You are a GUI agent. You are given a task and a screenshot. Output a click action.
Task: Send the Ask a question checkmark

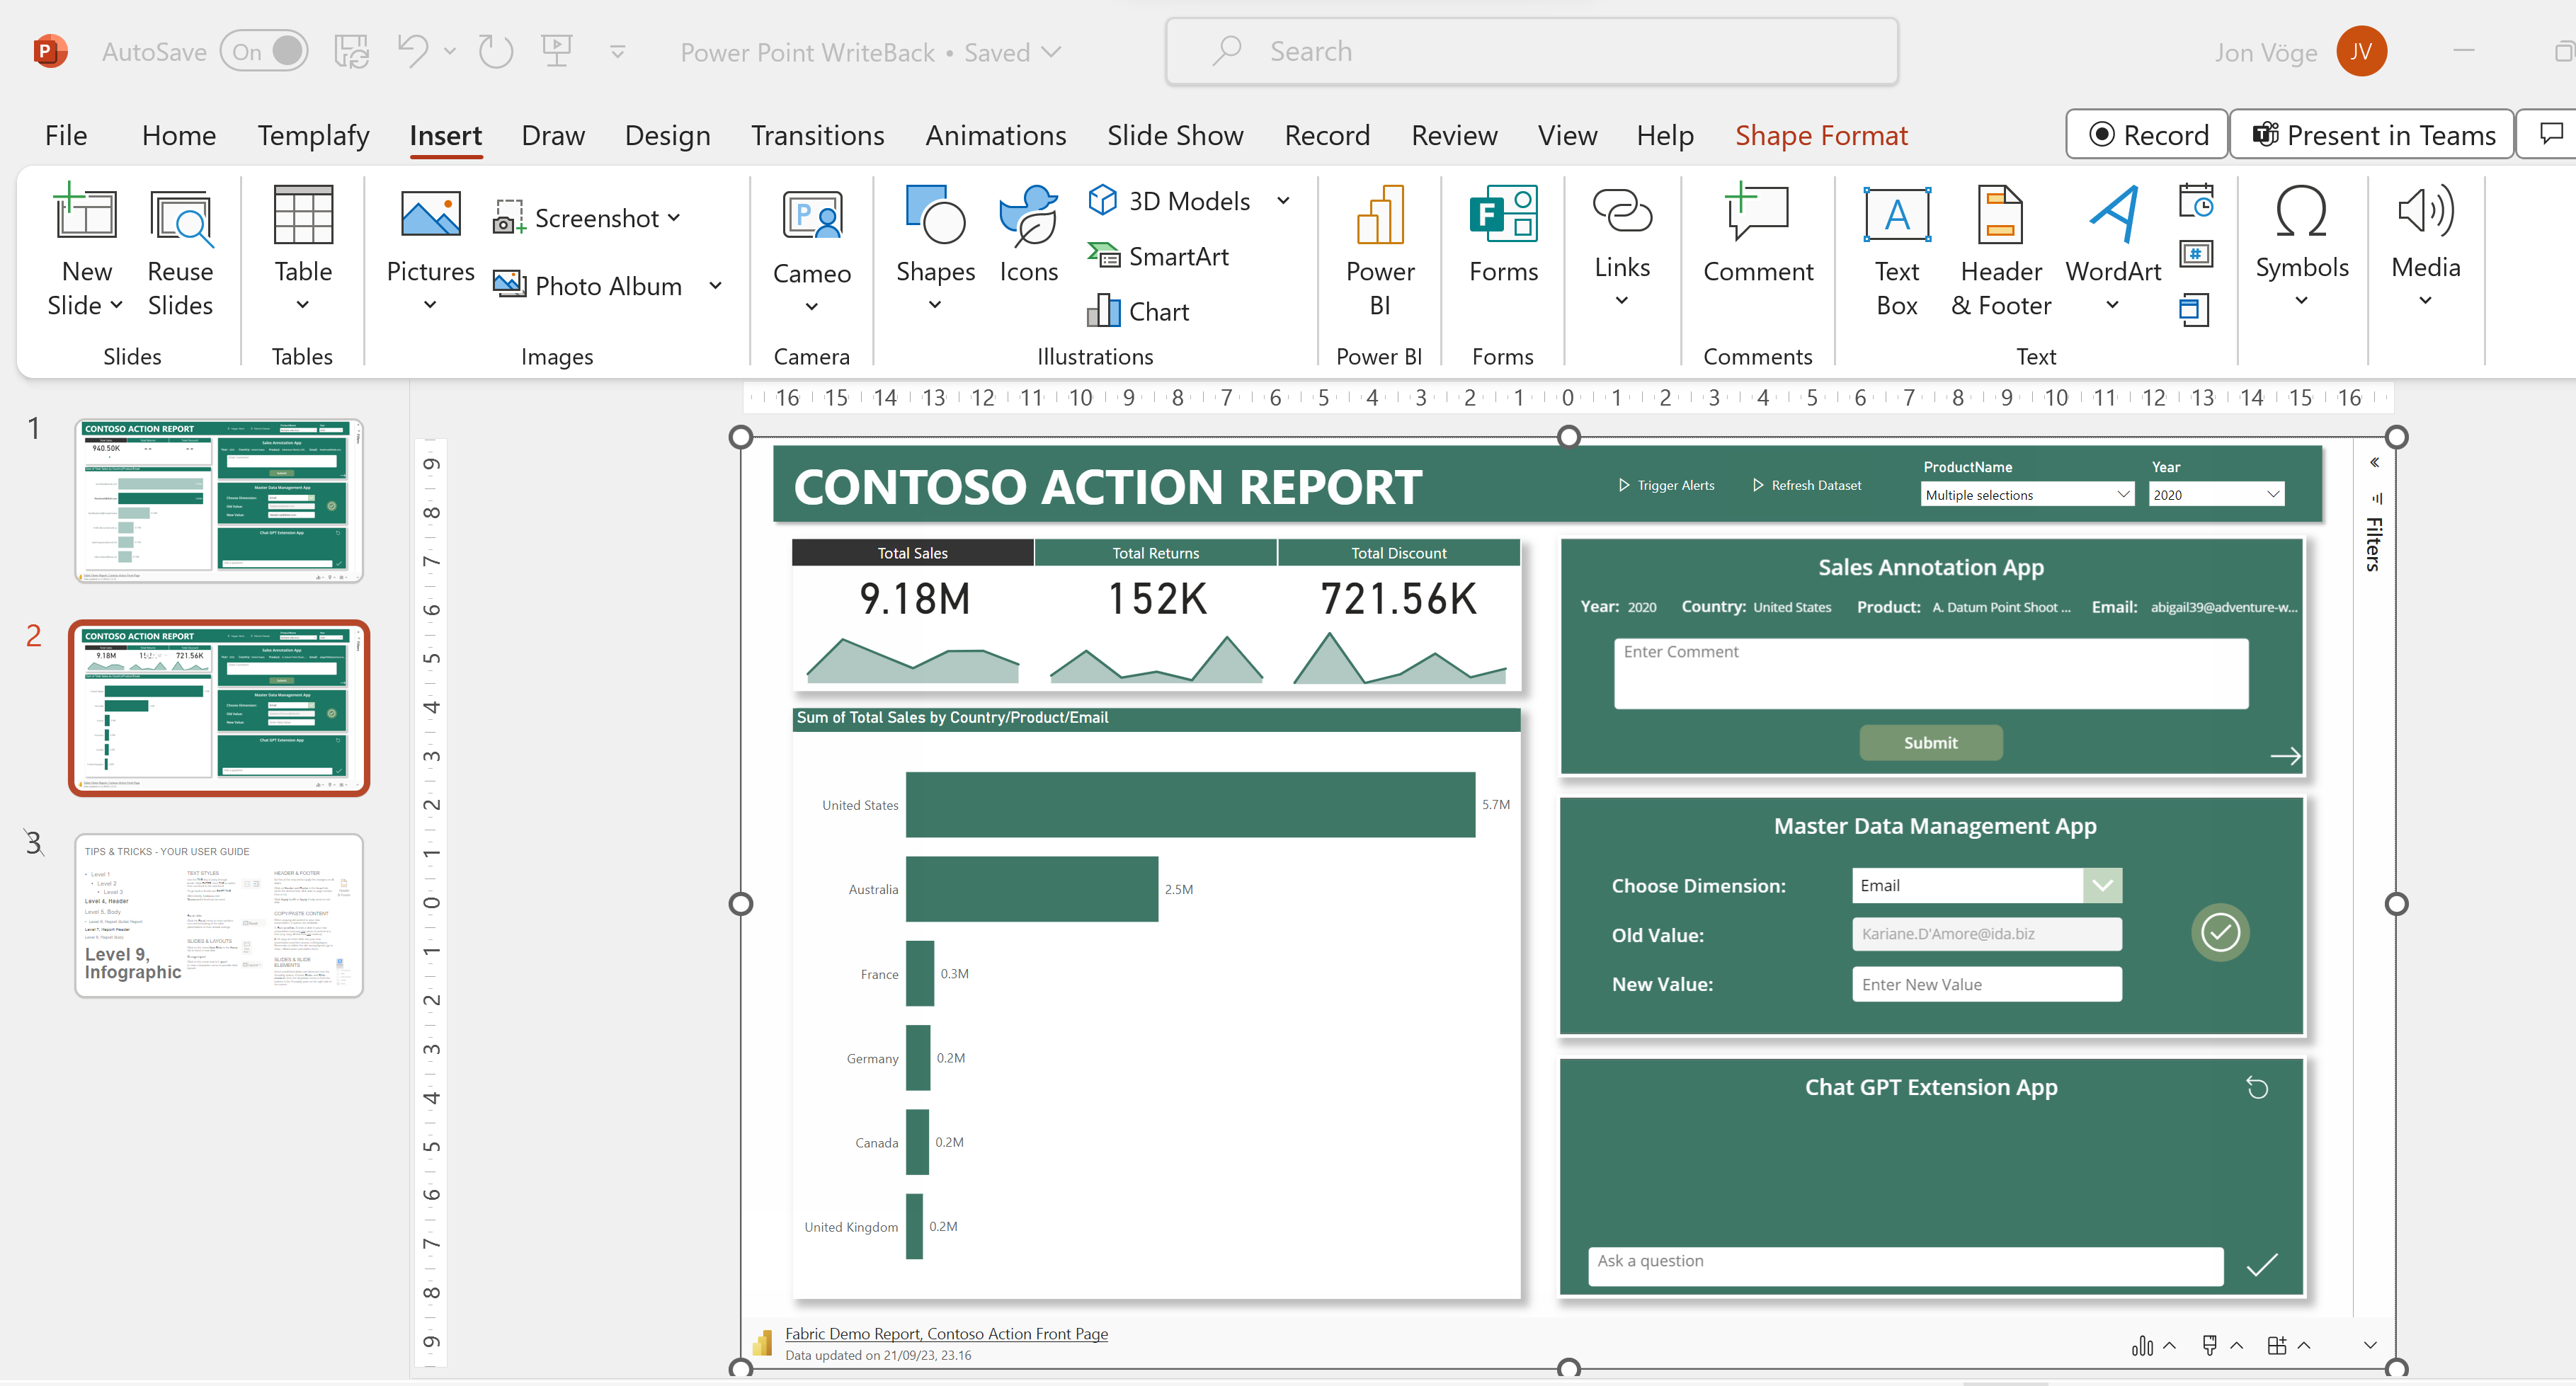pos(2262,1265)
